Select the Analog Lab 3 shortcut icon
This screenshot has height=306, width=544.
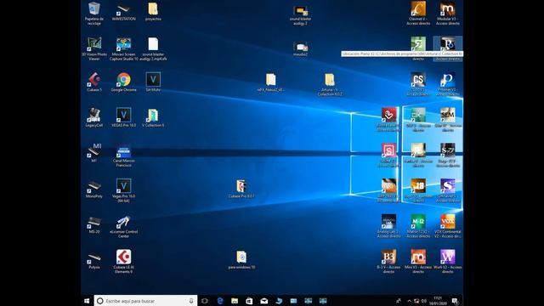[x=388, y=226]
